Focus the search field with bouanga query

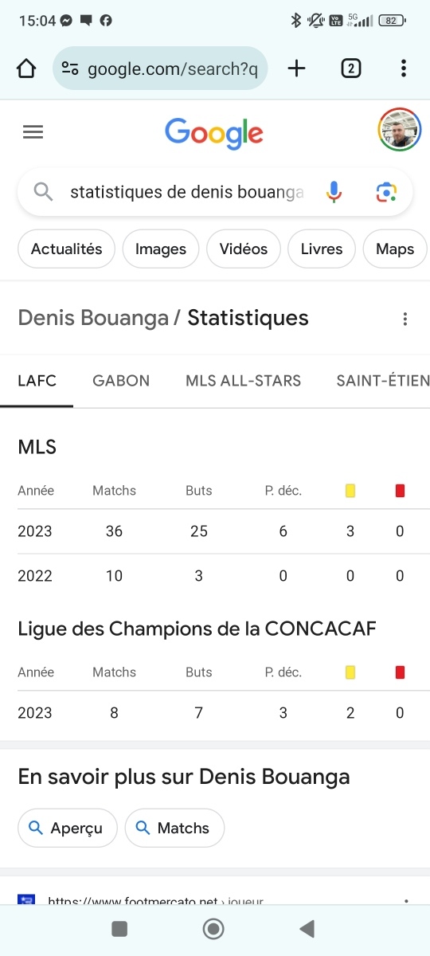coord(187,192)
